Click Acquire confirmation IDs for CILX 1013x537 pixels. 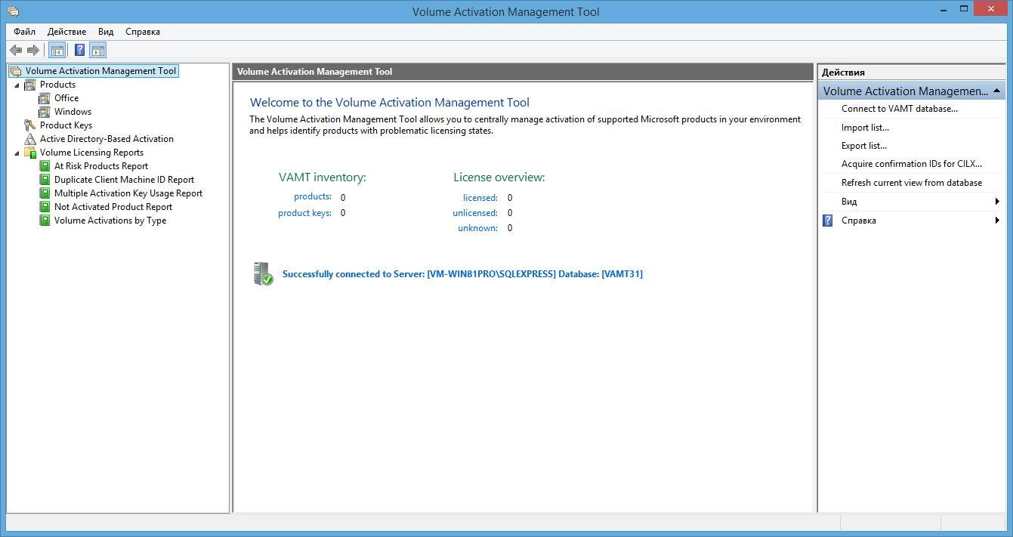point(912,164)
